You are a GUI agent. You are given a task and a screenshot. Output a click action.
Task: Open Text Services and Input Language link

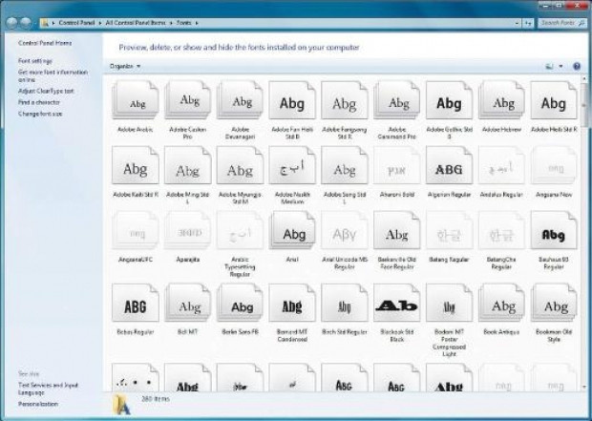pos(48,389)
